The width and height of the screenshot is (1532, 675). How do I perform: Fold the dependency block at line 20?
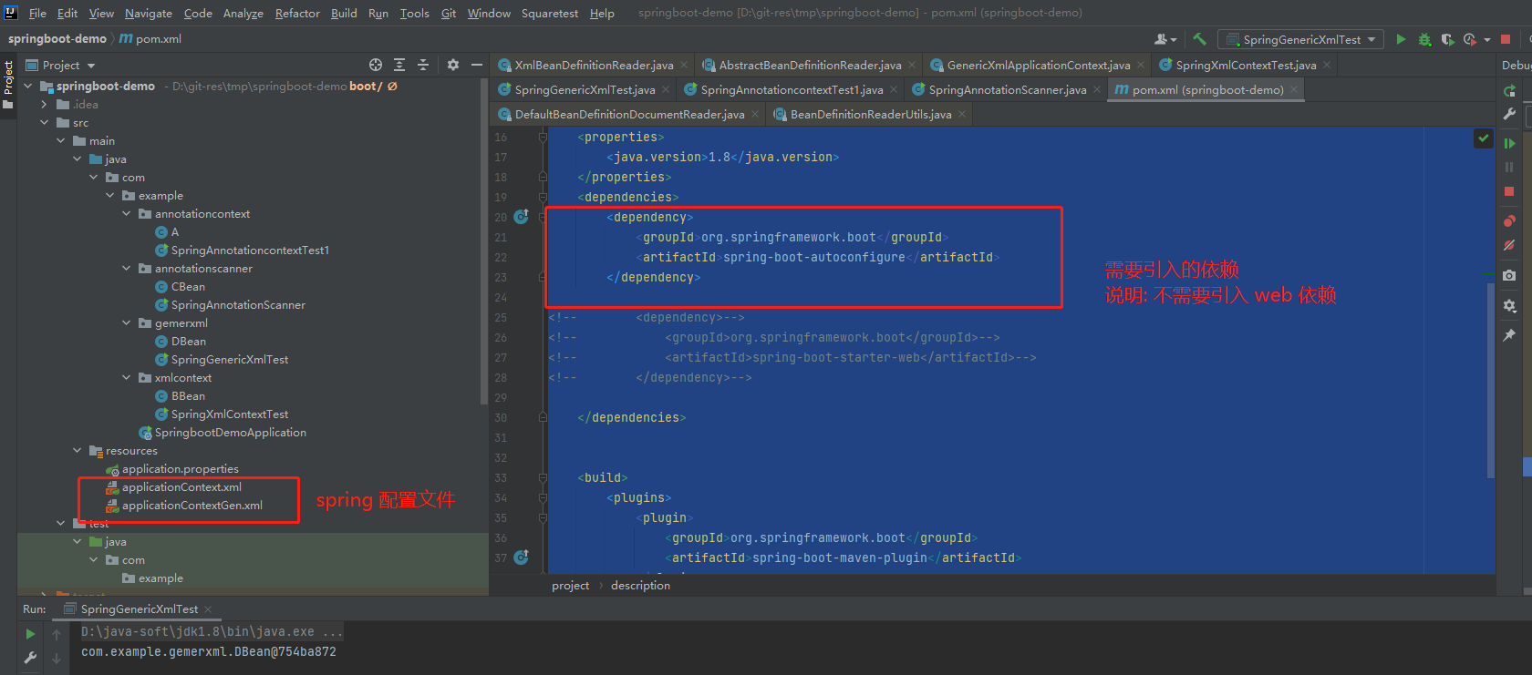click(x=543, y=217)
